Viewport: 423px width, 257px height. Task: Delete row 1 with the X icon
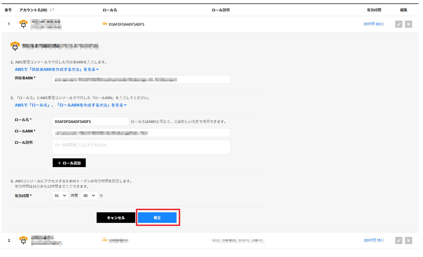[408, 24]
